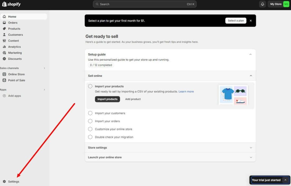Image resolution: width=291 pixels, height=186 pixels.
Task: Open the Discounts icon
Action: (x=4, y=59)
